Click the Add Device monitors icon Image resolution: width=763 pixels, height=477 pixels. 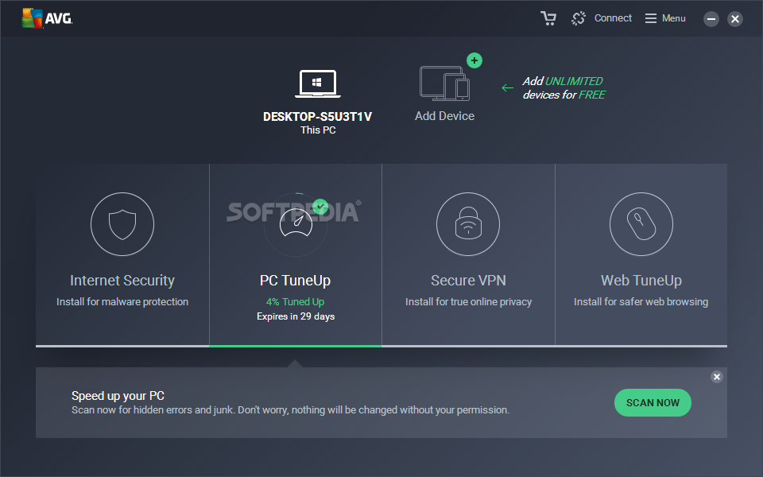tap(444, 83)
